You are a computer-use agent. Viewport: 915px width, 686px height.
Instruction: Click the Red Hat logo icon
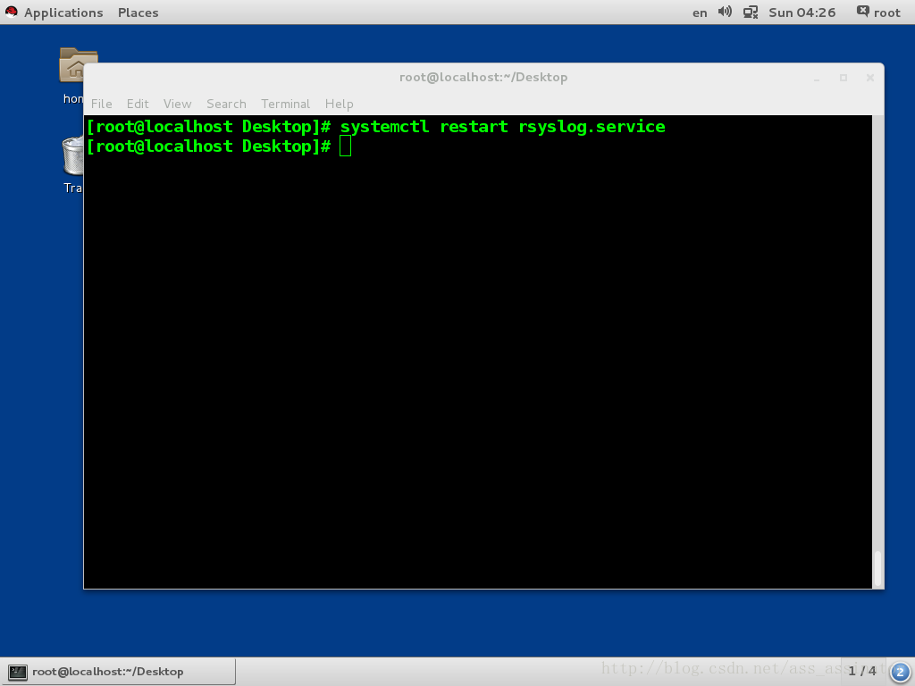pyautogui.click(x=11, y=13)
